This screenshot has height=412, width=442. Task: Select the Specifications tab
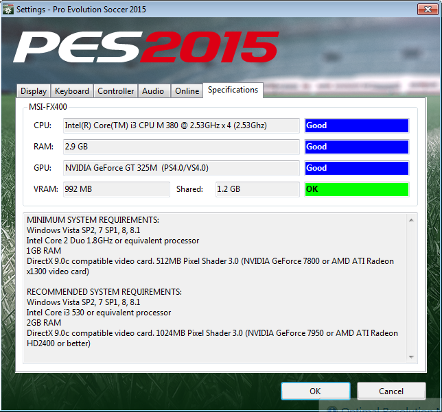pyautogui.click(x=233, y=90)
